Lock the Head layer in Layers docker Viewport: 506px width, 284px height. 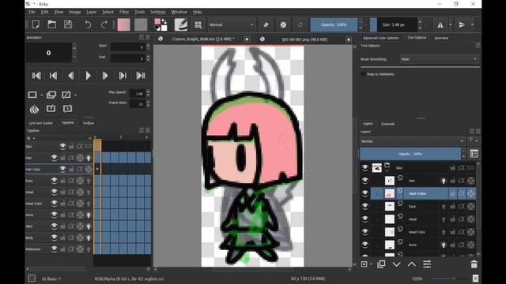[x=452, y=219]
